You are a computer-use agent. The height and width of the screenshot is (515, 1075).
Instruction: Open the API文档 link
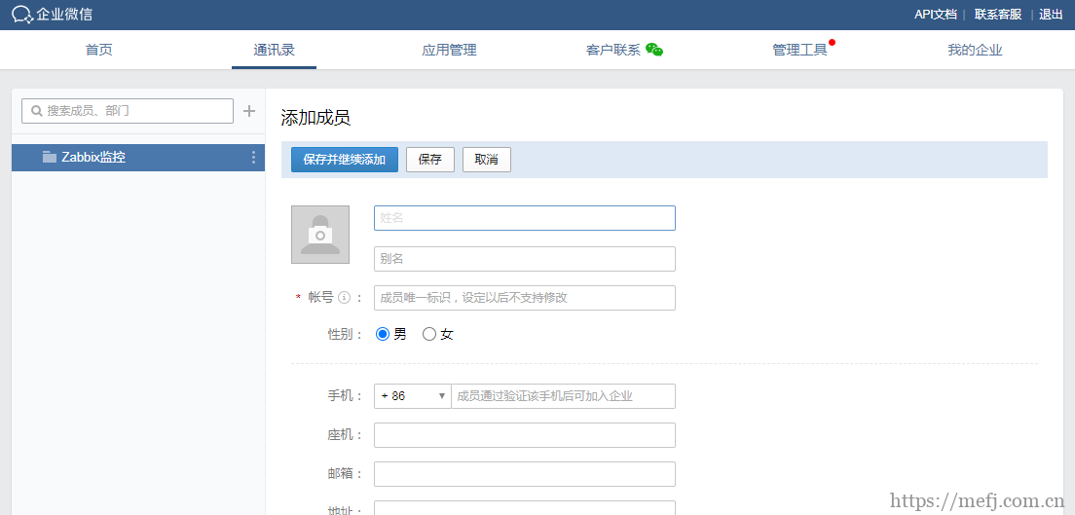coord(935,15)
